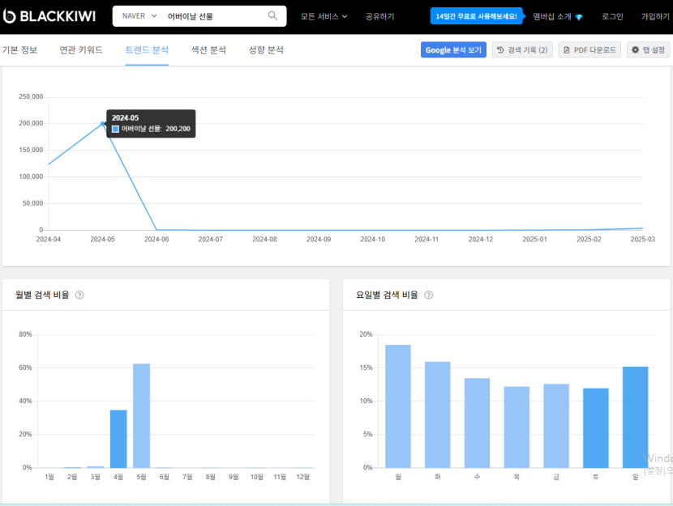Open the 섹션 분석 tab
The image size is (673, 506).
[208, 49]
